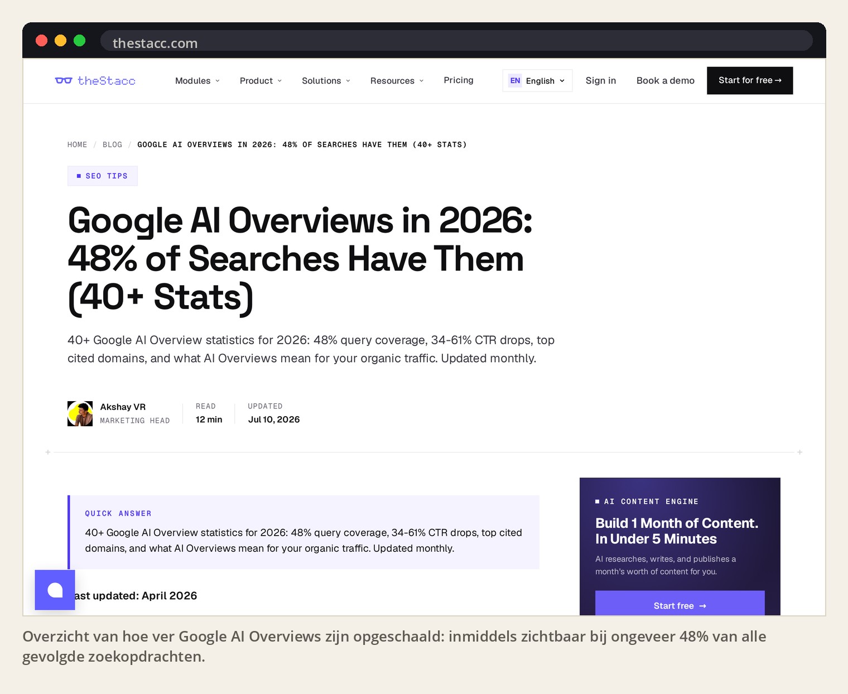Click the theStacc glasses logo
The height and width of the screenshot is (694, 848).
tap(95, 81)
